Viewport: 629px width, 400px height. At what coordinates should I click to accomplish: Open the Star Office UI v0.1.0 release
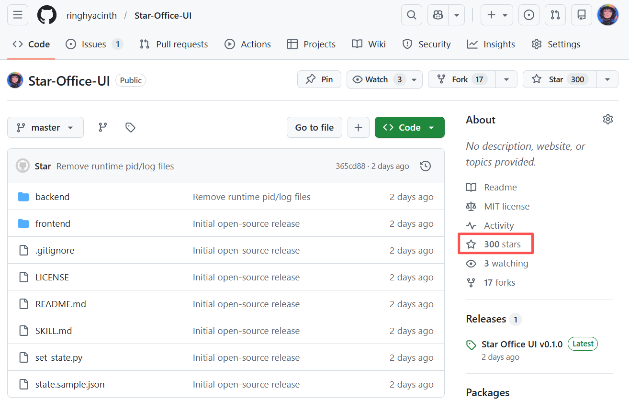[522, 344]
